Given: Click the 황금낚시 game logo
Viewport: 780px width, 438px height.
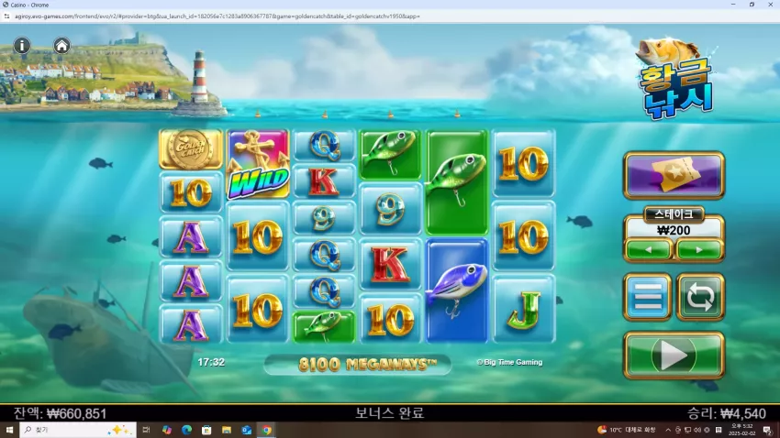Looking at the screenshot, I should pyautogui.click(x=676, y=78).
